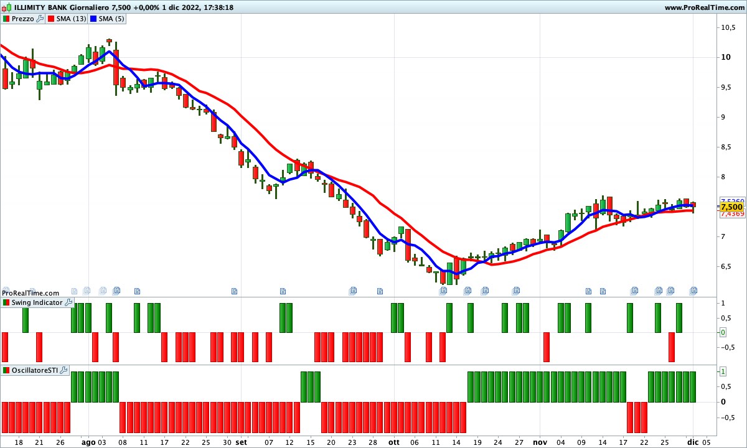Open the stacked news icon above 'dic'
Screen dimensions: 747x448
pyautogui.click(x=693, y=291)
